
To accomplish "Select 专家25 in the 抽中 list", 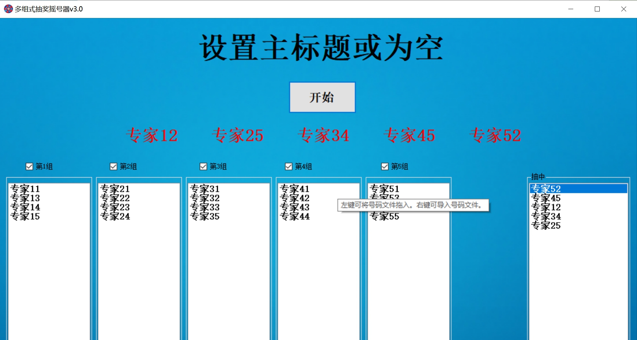I will coord(578,225).
